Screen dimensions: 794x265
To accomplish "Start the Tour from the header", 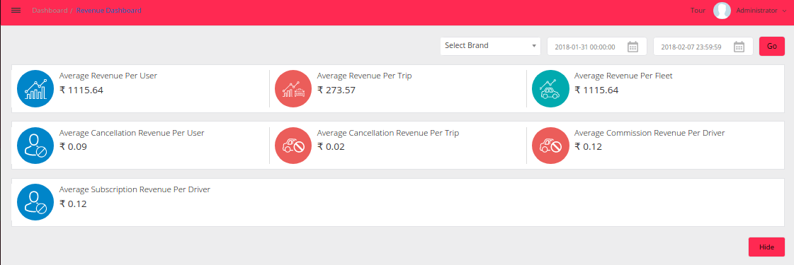I will (x=698, y=10).
